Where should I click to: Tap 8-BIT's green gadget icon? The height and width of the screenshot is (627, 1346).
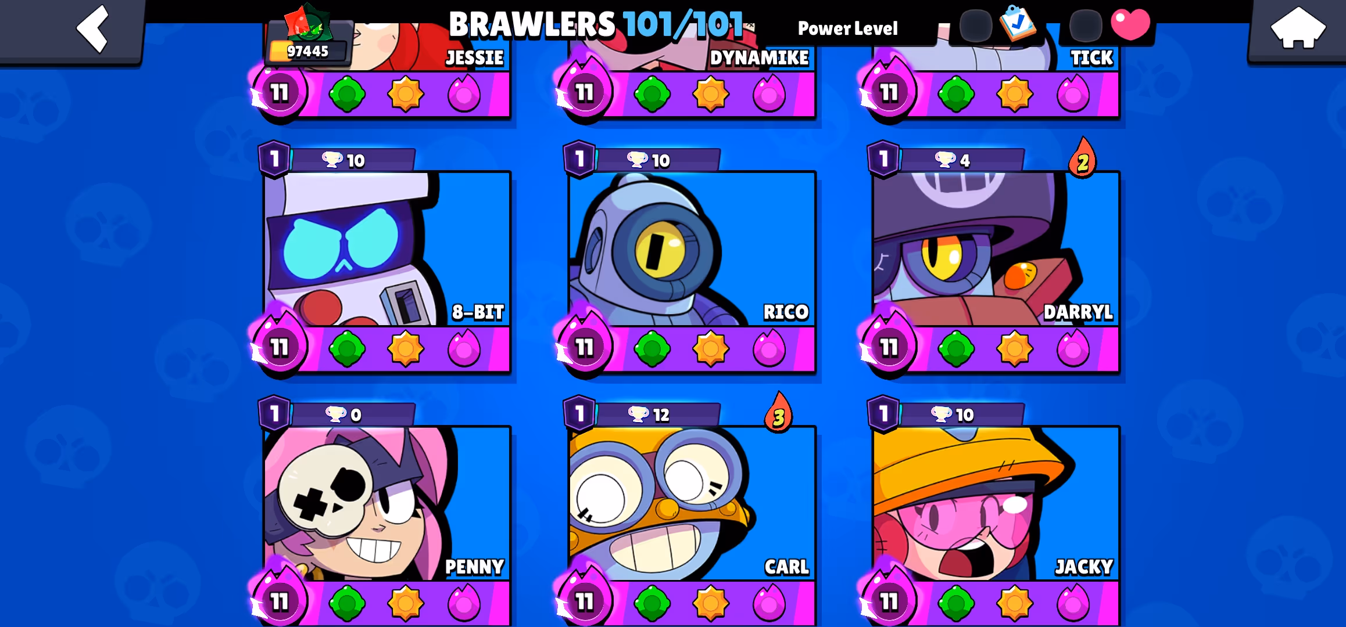[x=348, y=349]
